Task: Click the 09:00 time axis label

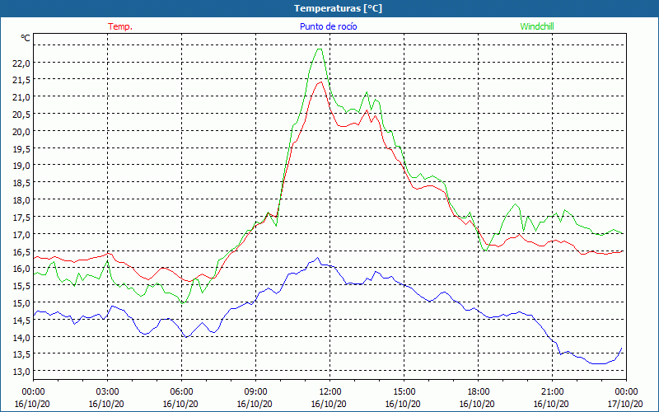Action: [x=255, y=392]
